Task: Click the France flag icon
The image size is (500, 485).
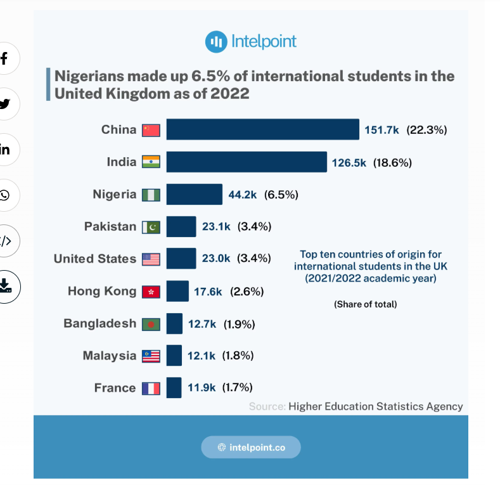Action: coord(151,388)
